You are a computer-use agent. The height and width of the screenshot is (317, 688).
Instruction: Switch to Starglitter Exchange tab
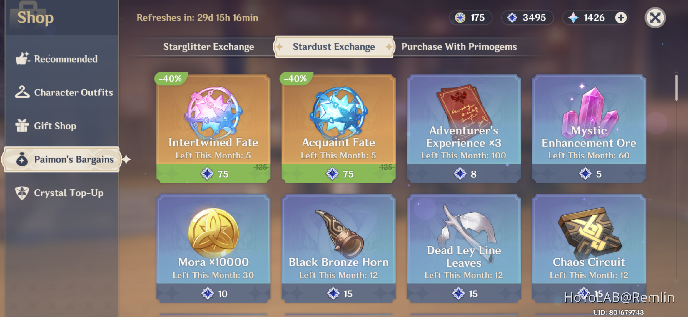209,47
